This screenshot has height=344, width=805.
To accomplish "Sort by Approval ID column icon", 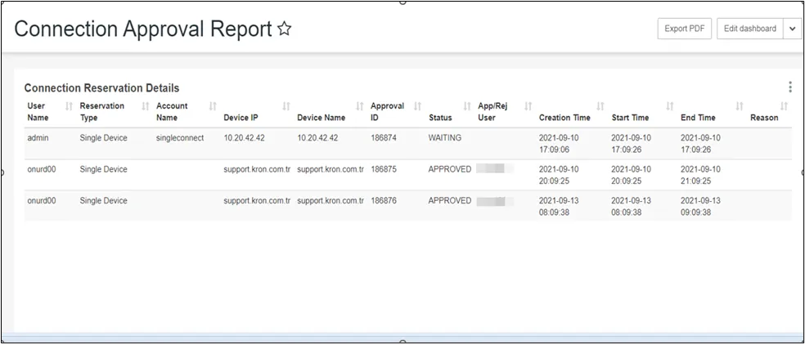I will [x=418, y=106].
